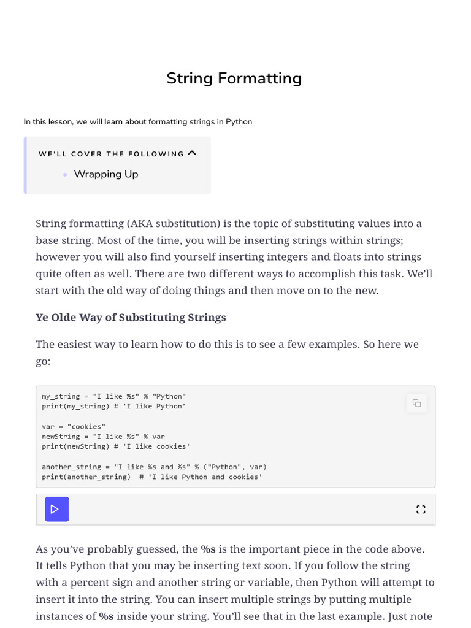
Task: Click the String Formatting page title
Action: tap(234, 78)
